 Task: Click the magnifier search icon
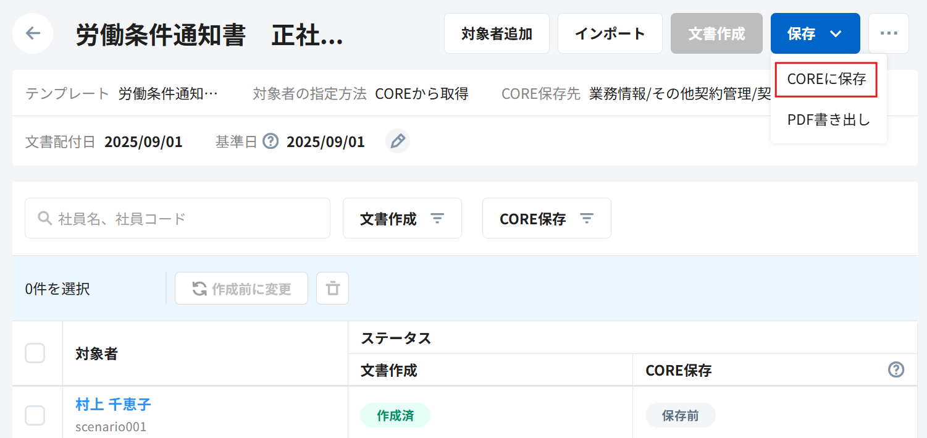pos(44,218)
